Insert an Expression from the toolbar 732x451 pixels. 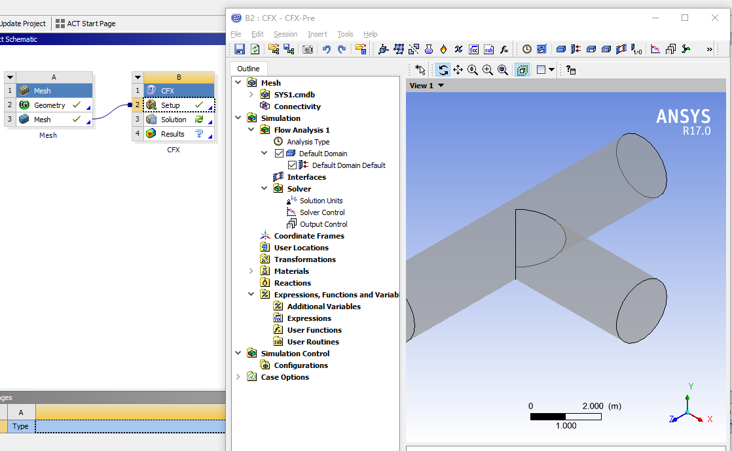click(x=474, y=49)
